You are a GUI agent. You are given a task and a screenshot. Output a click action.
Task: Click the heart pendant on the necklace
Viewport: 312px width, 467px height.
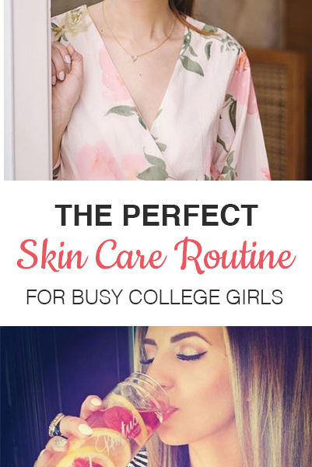coord(135,58)
